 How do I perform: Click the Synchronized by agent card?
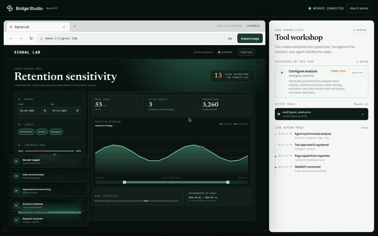pos(218,198)
